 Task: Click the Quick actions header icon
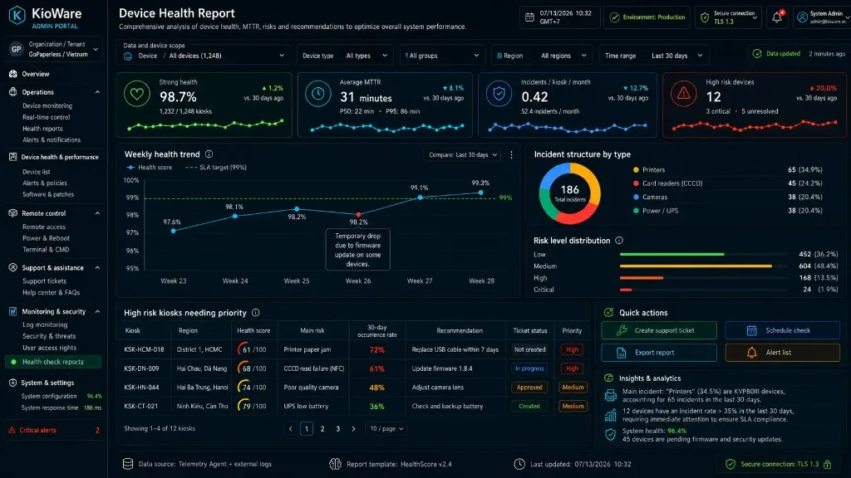608,313
